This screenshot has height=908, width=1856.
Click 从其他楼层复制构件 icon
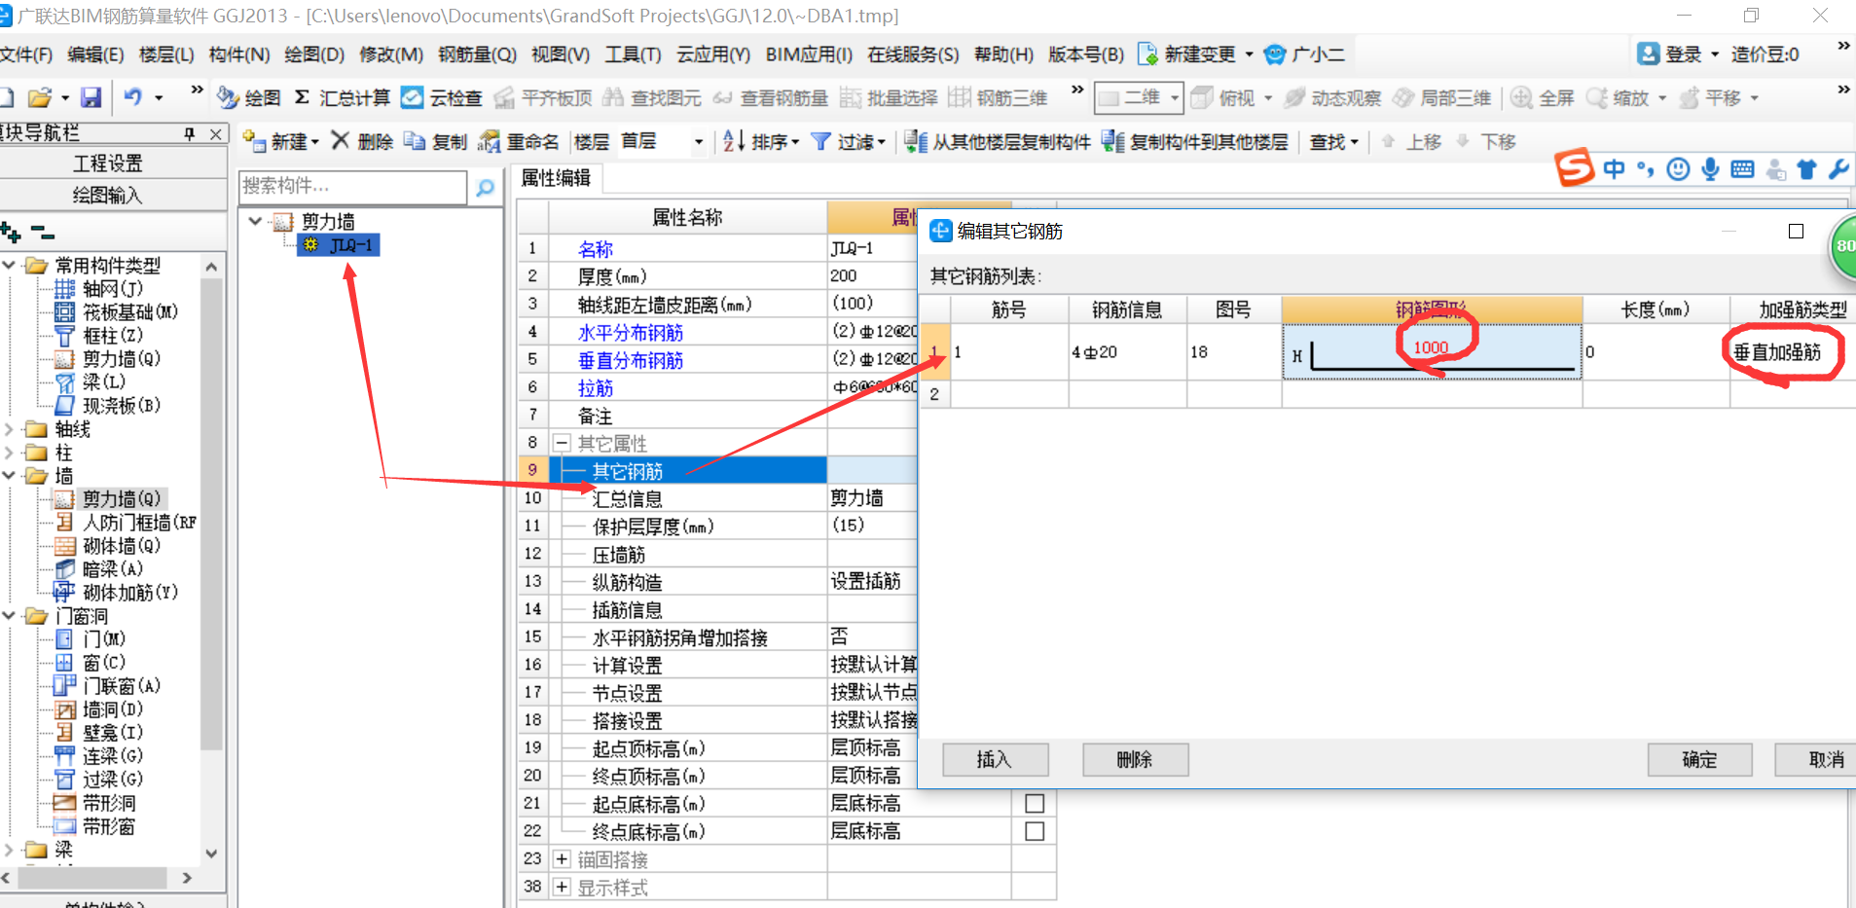pyautogui.click(x=915, y=141)
